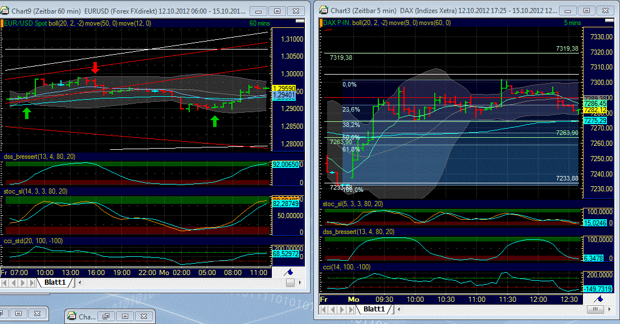This screenshot has height=324, width=620.
Task: Click left scroll arrow in Chart9 scrollbar
Action: click(80, 282)
